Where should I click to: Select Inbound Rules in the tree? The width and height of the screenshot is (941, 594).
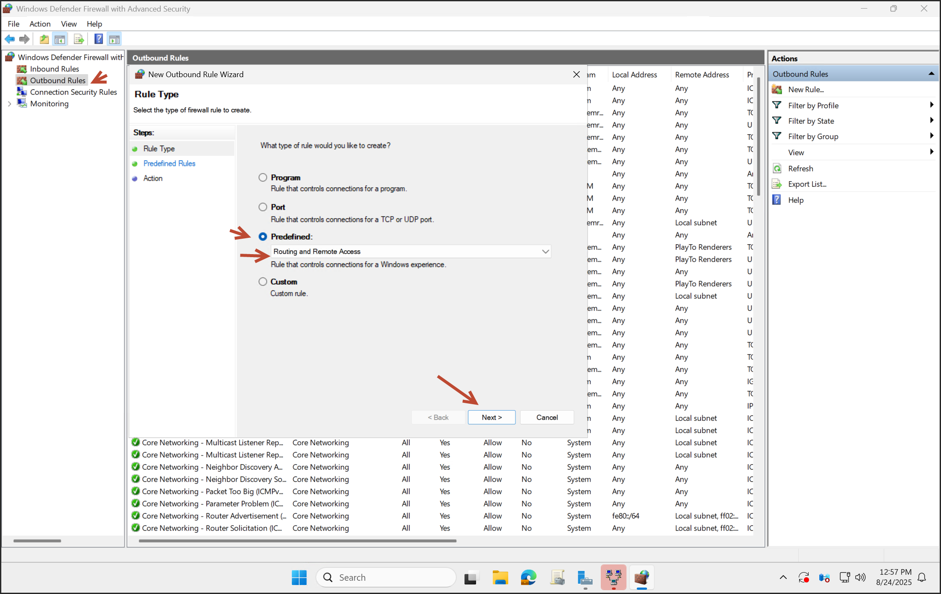(x=54, y=69)
